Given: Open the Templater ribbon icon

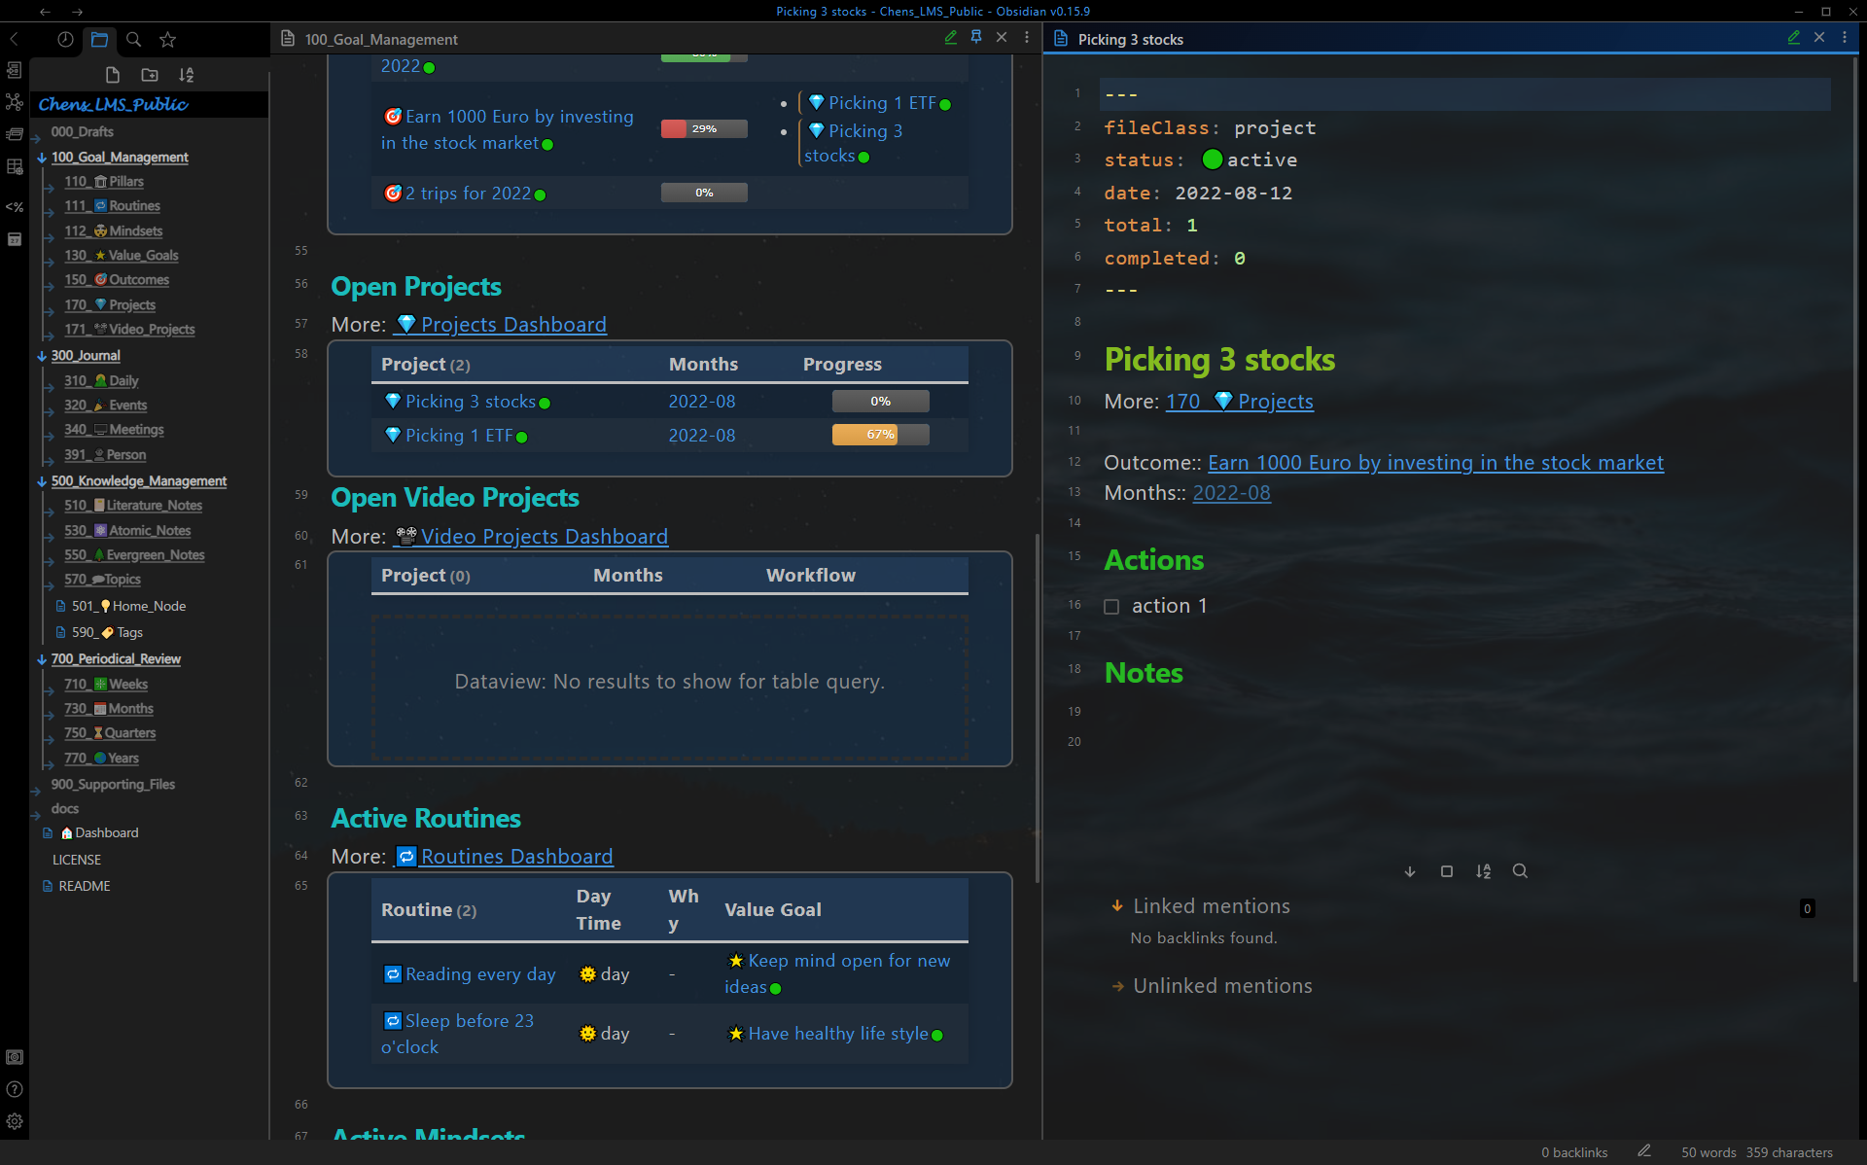Looking at the screenshot, I should tap(15, 206).
